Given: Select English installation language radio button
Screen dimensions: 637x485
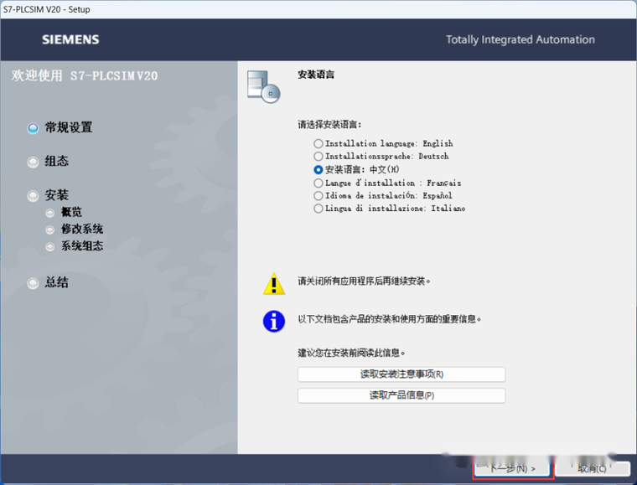Looking at the screenshot, I should pos(318,144).
